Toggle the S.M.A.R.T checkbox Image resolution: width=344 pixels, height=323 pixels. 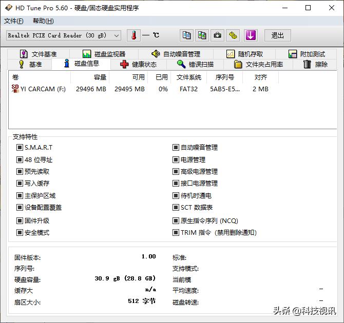pyautogui.click(x=20, y=148)
